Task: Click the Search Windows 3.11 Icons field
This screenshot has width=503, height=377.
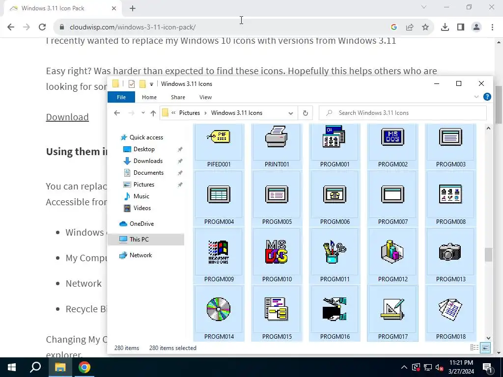Action: [403, 113]
